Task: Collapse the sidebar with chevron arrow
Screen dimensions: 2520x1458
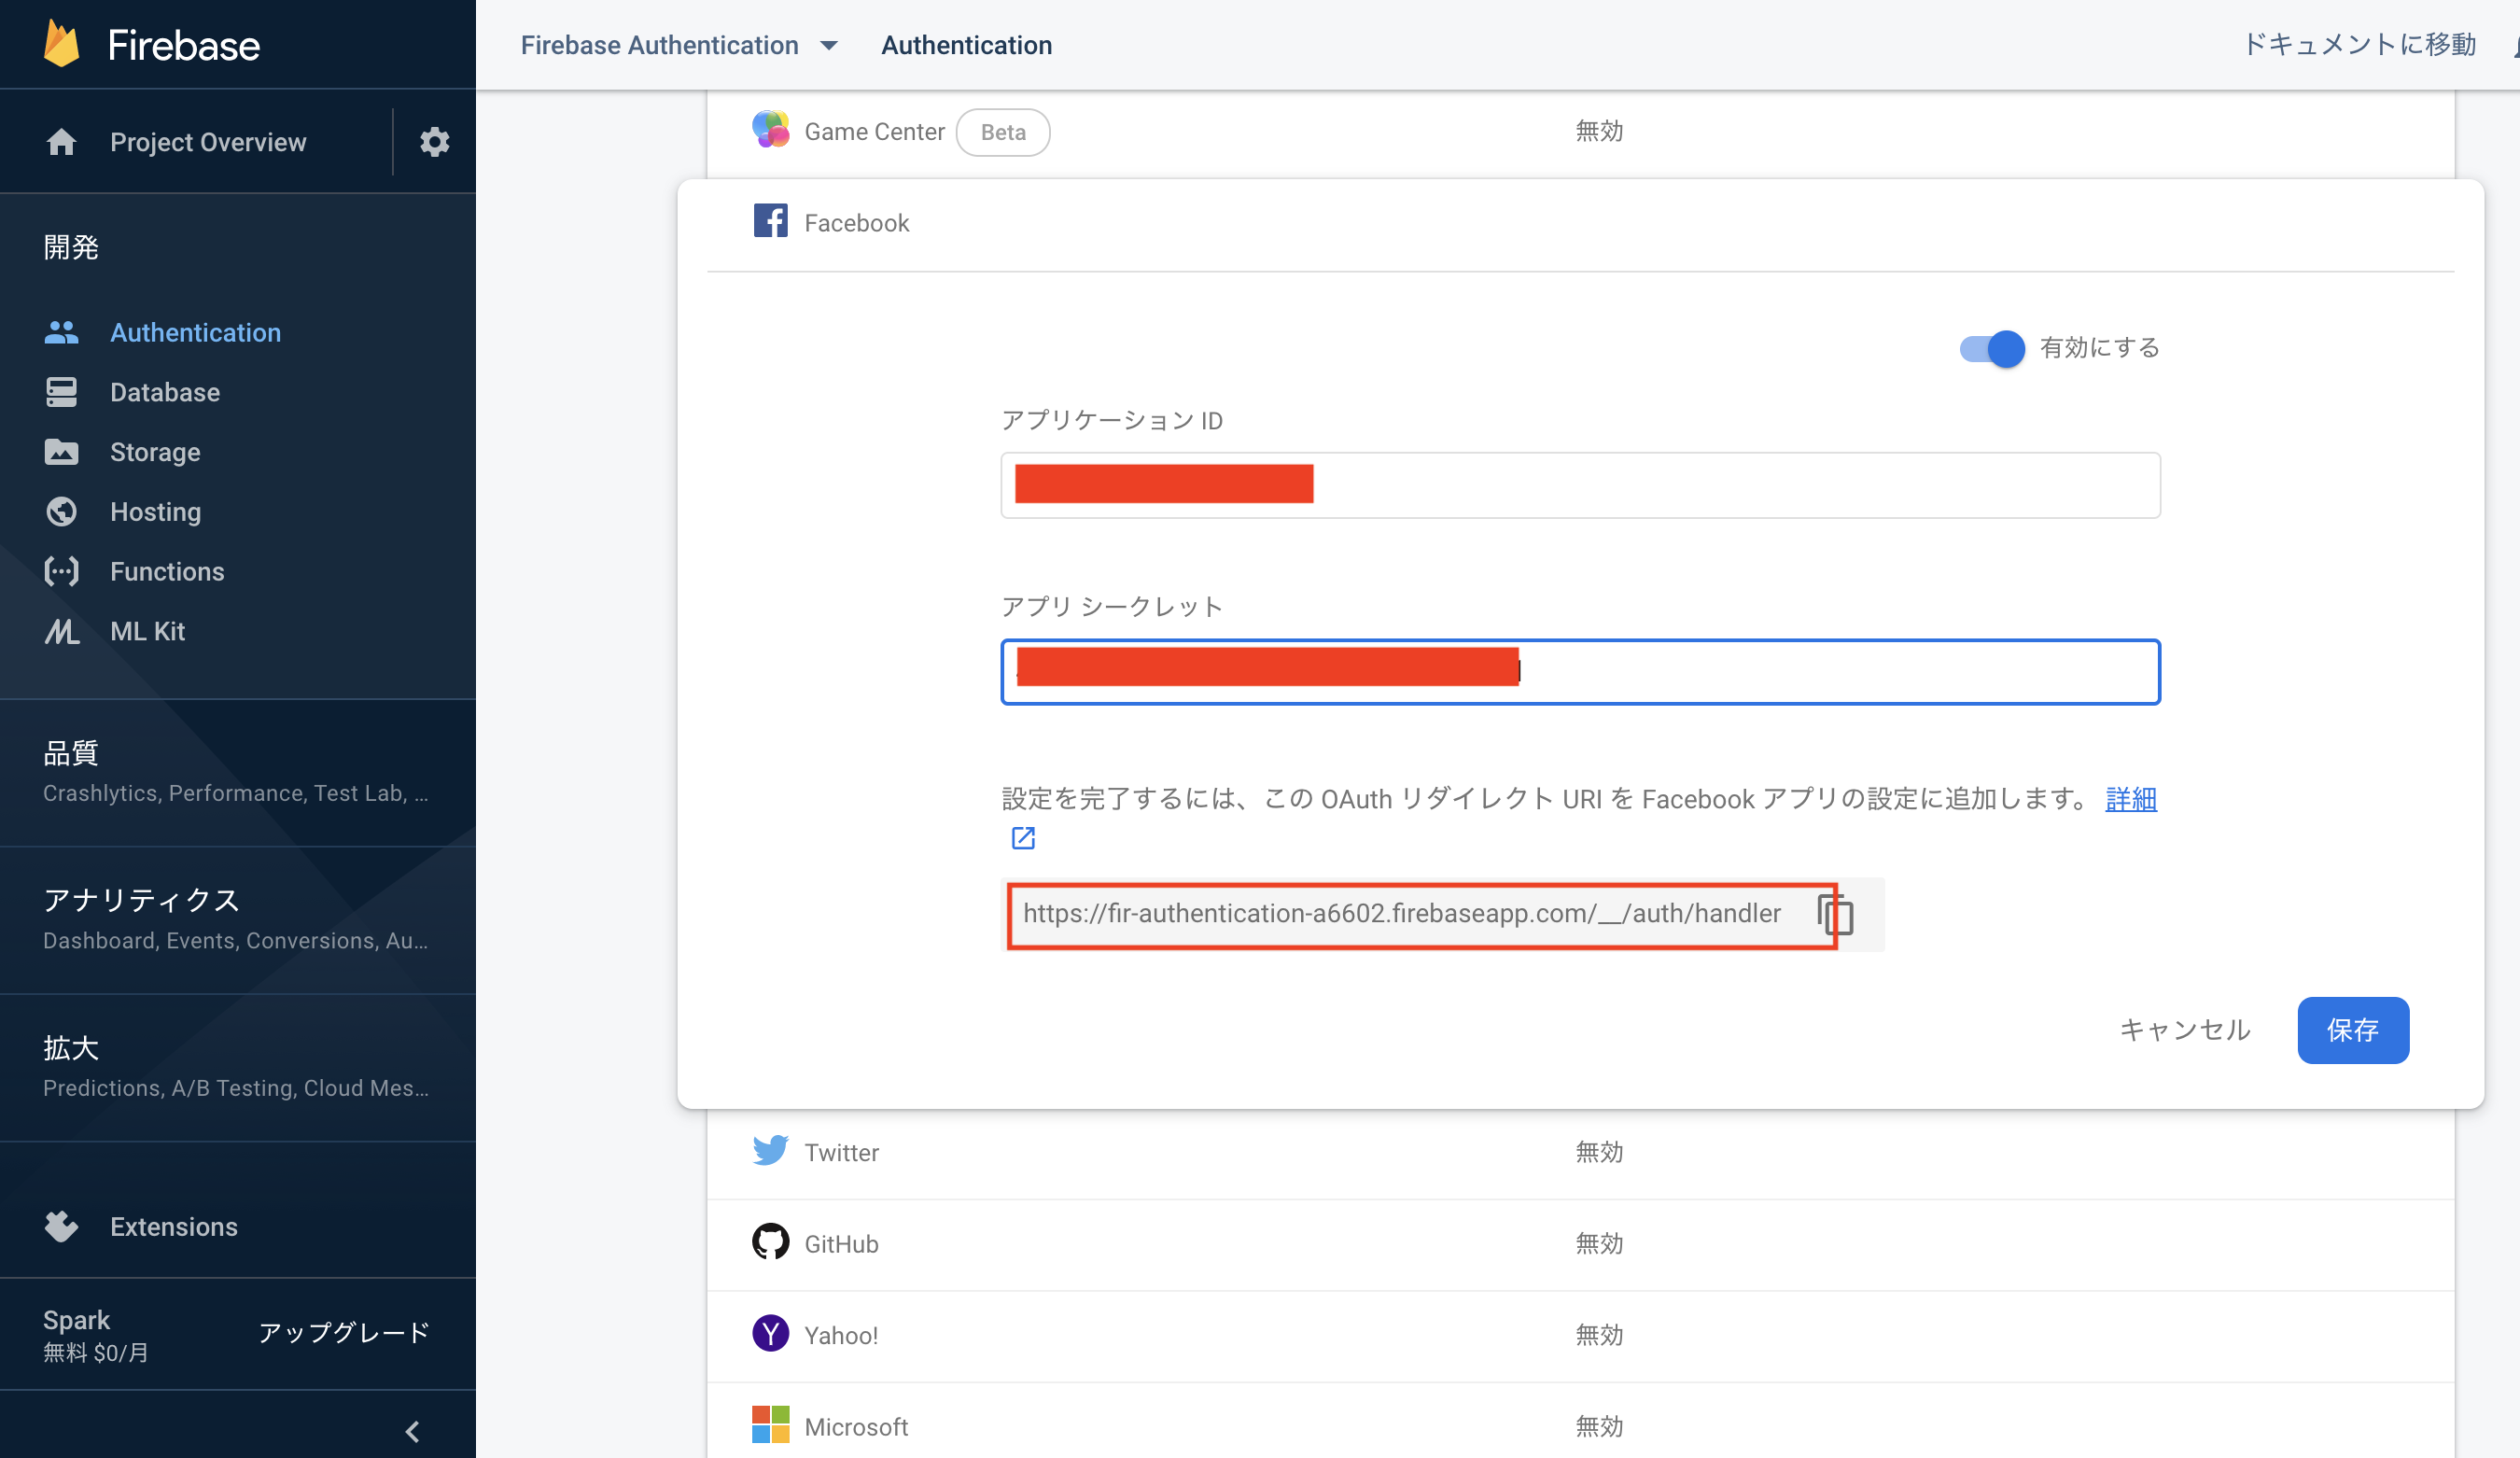Action: click(412, 1431)
